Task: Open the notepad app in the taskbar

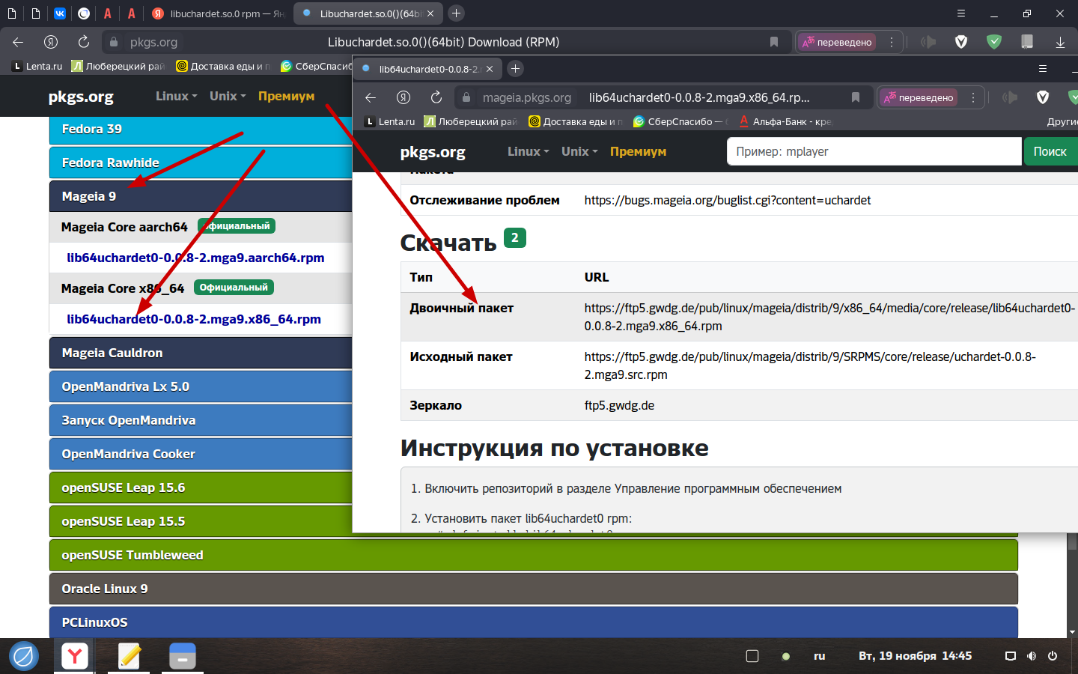Action: (x=130, y=657)
